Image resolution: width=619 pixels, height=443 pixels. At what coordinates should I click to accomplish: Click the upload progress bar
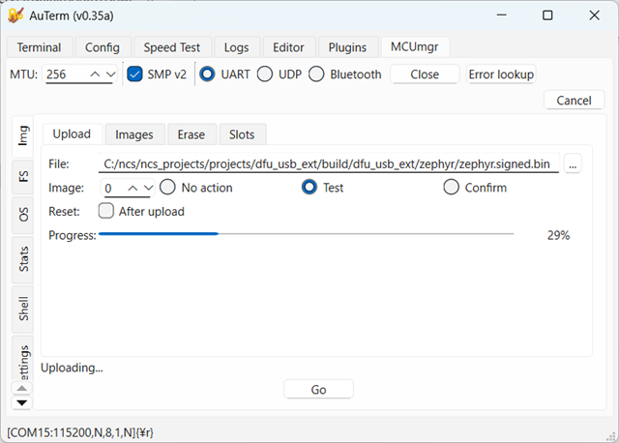(x=306, y=234)
